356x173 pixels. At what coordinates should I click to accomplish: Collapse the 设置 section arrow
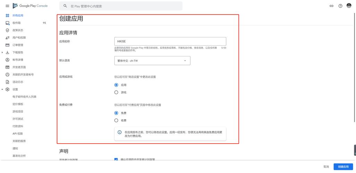tap(2, 89)
